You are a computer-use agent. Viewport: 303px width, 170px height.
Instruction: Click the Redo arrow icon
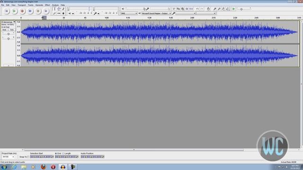202,9
